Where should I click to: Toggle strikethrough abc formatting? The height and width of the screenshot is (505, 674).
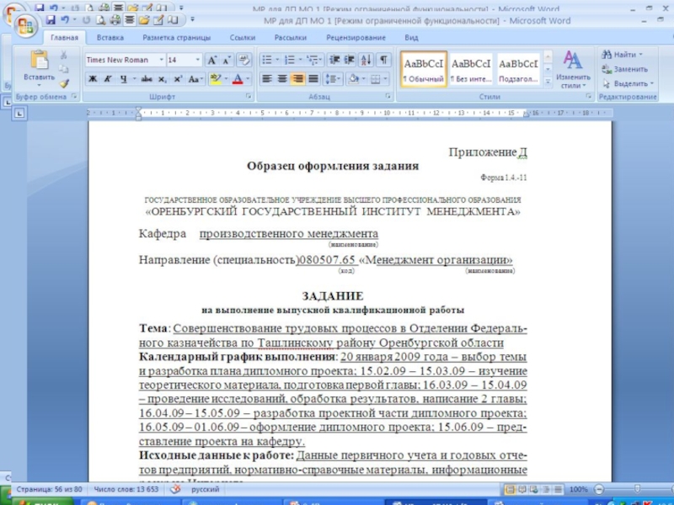[x=147, y=79]
